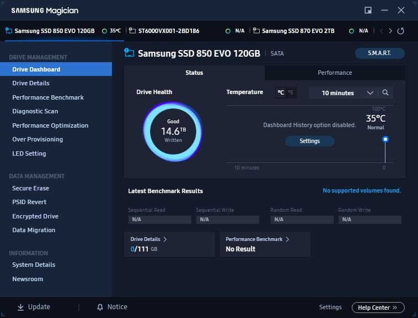Refresh the drive list with the reload icon
The width and height of the screenshot is (418, 318).
coord(400,31)
